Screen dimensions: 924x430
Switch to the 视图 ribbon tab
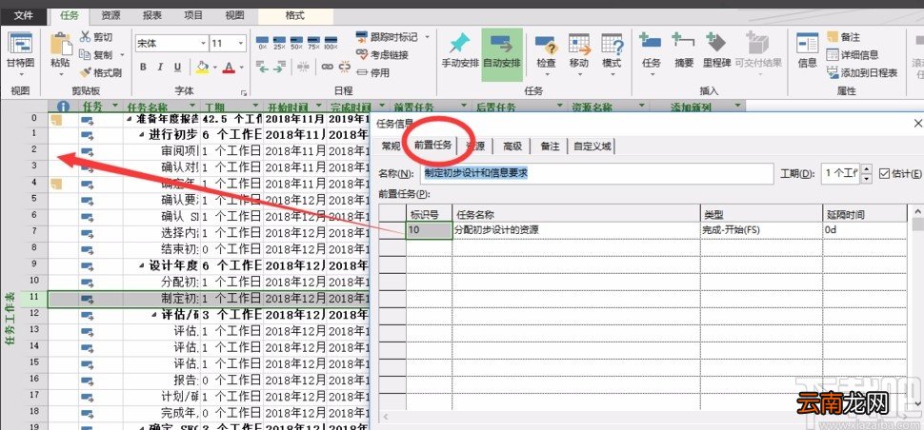coord(234,16)
